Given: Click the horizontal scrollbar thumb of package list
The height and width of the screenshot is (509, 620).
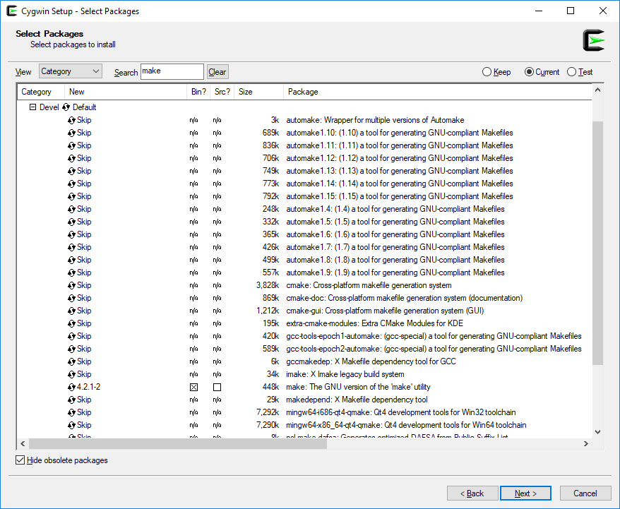Looking at the screenshot, I should point(178,444).
